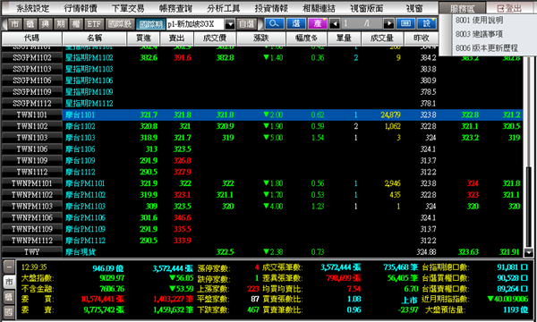Switch to the 櫃 bottom panel tab
Image resolution: width=537 pixels, height=322 pixels.
click(9, 297)
